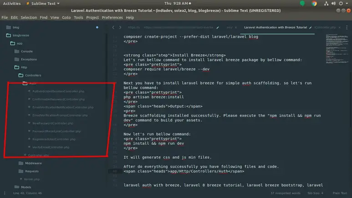
Task: Collapse the Controllers folder in sidebar
Action: pyautogui.click(x=20, y=75)
